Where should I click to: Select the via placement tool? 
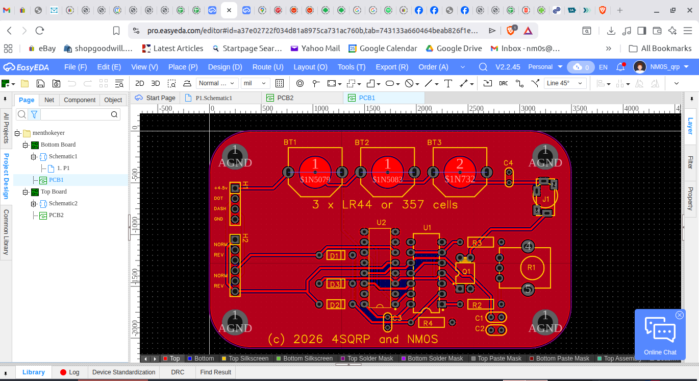tap(300, 83)
